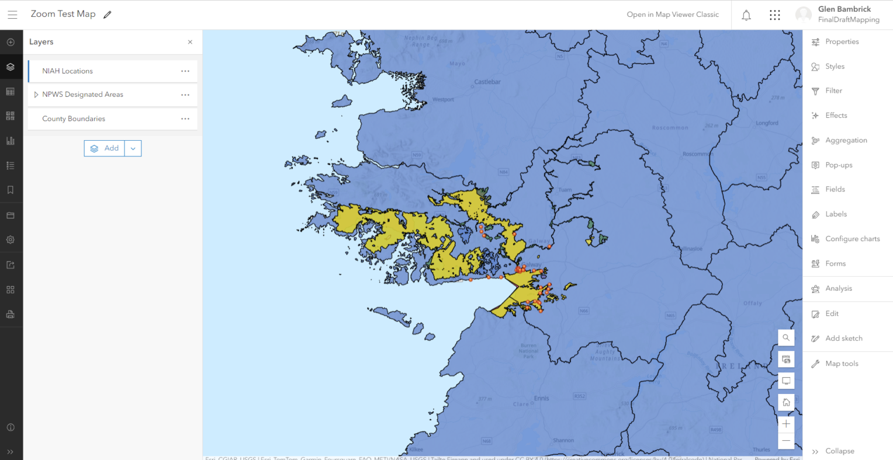Expand the NPWS Designated Areas layer
The width and height of the screenshot is (893, 460).
[x=36, y=94]
